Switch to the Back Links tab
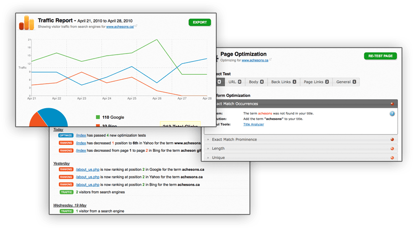Viewport: 415px width, 230px height. [284, 82]
